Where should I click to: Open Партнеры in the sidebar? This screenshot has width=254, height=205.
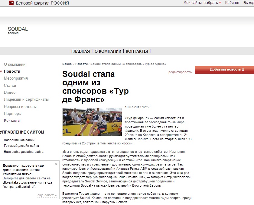pos(13,114)
